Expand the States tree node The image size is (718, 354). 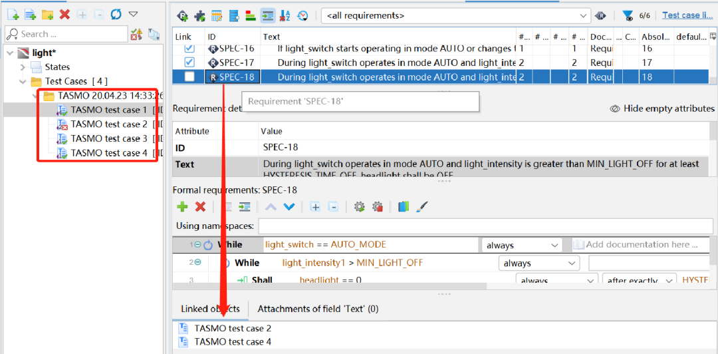23,67
